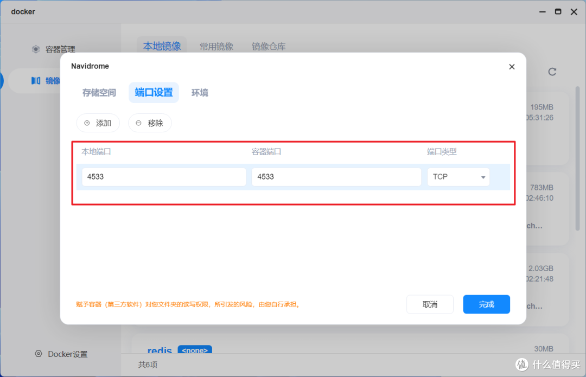Click the 端口类型 column header
586x377 pixels.
pyautogui.click(x=442, y=152)
